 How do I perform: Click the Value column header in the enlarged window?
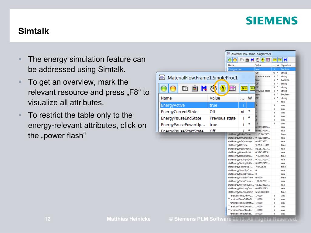point(215,98)
